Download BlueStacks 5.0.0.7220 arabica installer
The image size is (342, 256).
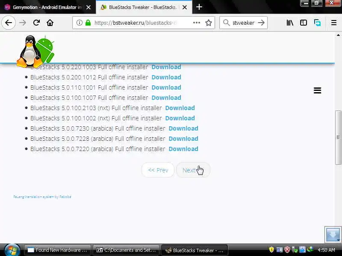coord(183,149)
